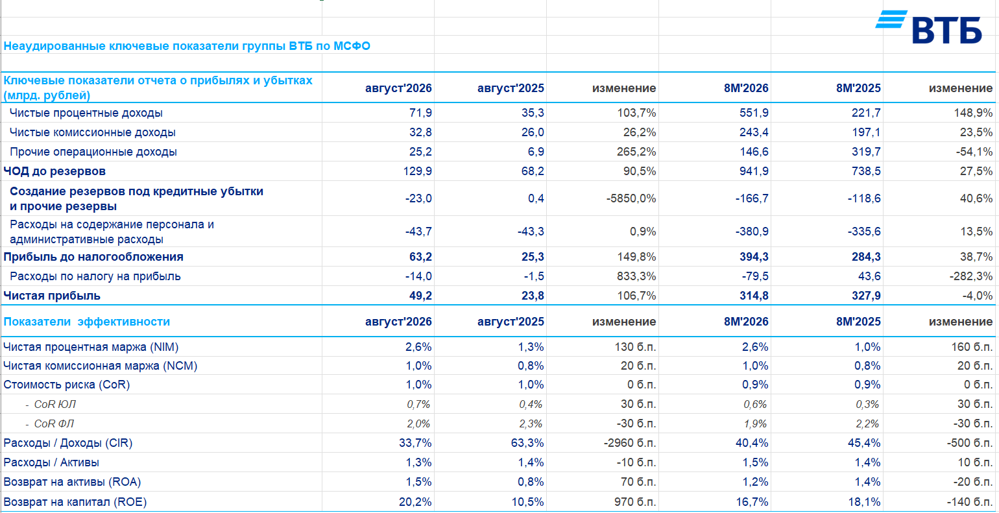999x513 pixels.
Task: Click the -5850,0% reserves change cell
Action: tap(631, 198)
